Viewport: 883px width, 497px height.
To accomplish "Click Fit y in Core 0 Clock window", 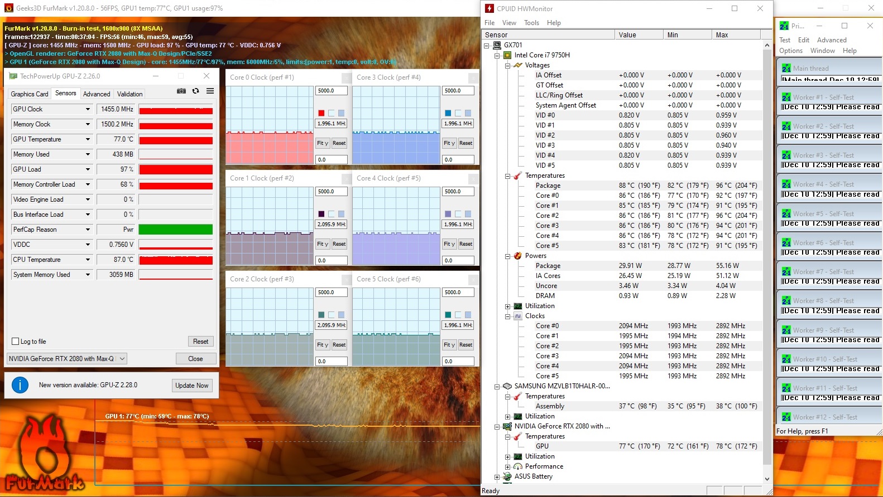I will click(x=323, y=143).
